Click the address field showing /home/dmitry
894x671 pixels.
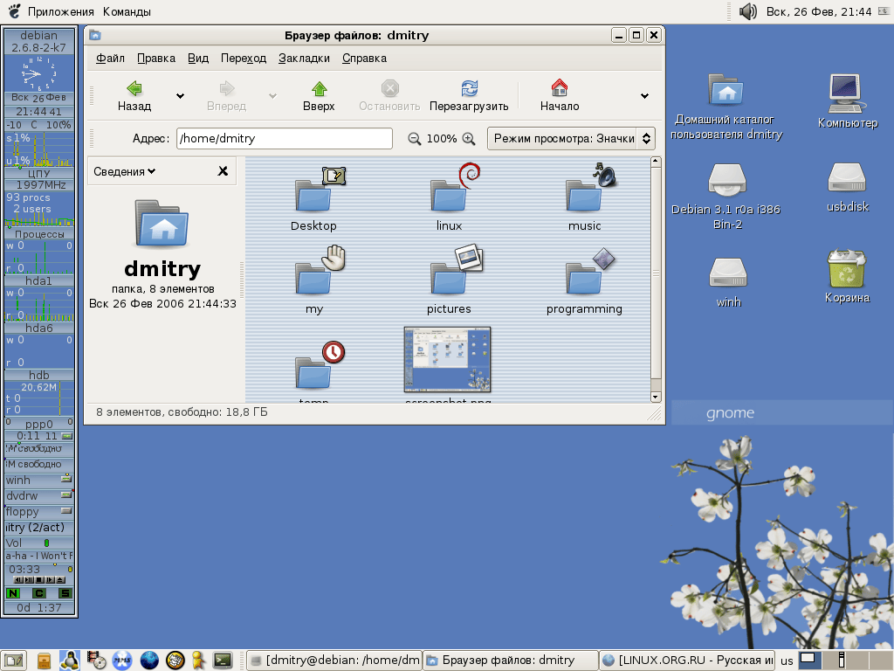[x=284, y=139]
